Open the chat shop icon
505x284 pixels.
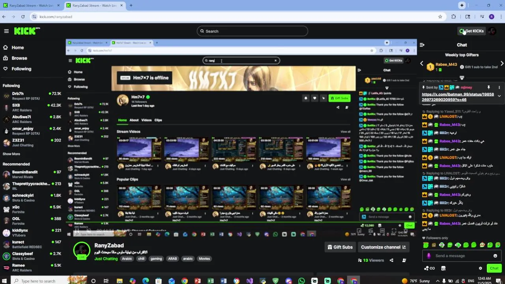443,268
